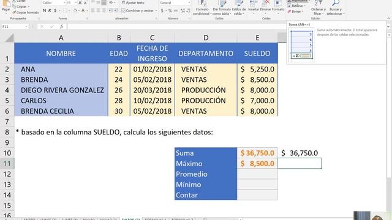The height and width of the screenshot is (220, 392).
Task: Click the font color A icon
Action: tap(83, 10)
